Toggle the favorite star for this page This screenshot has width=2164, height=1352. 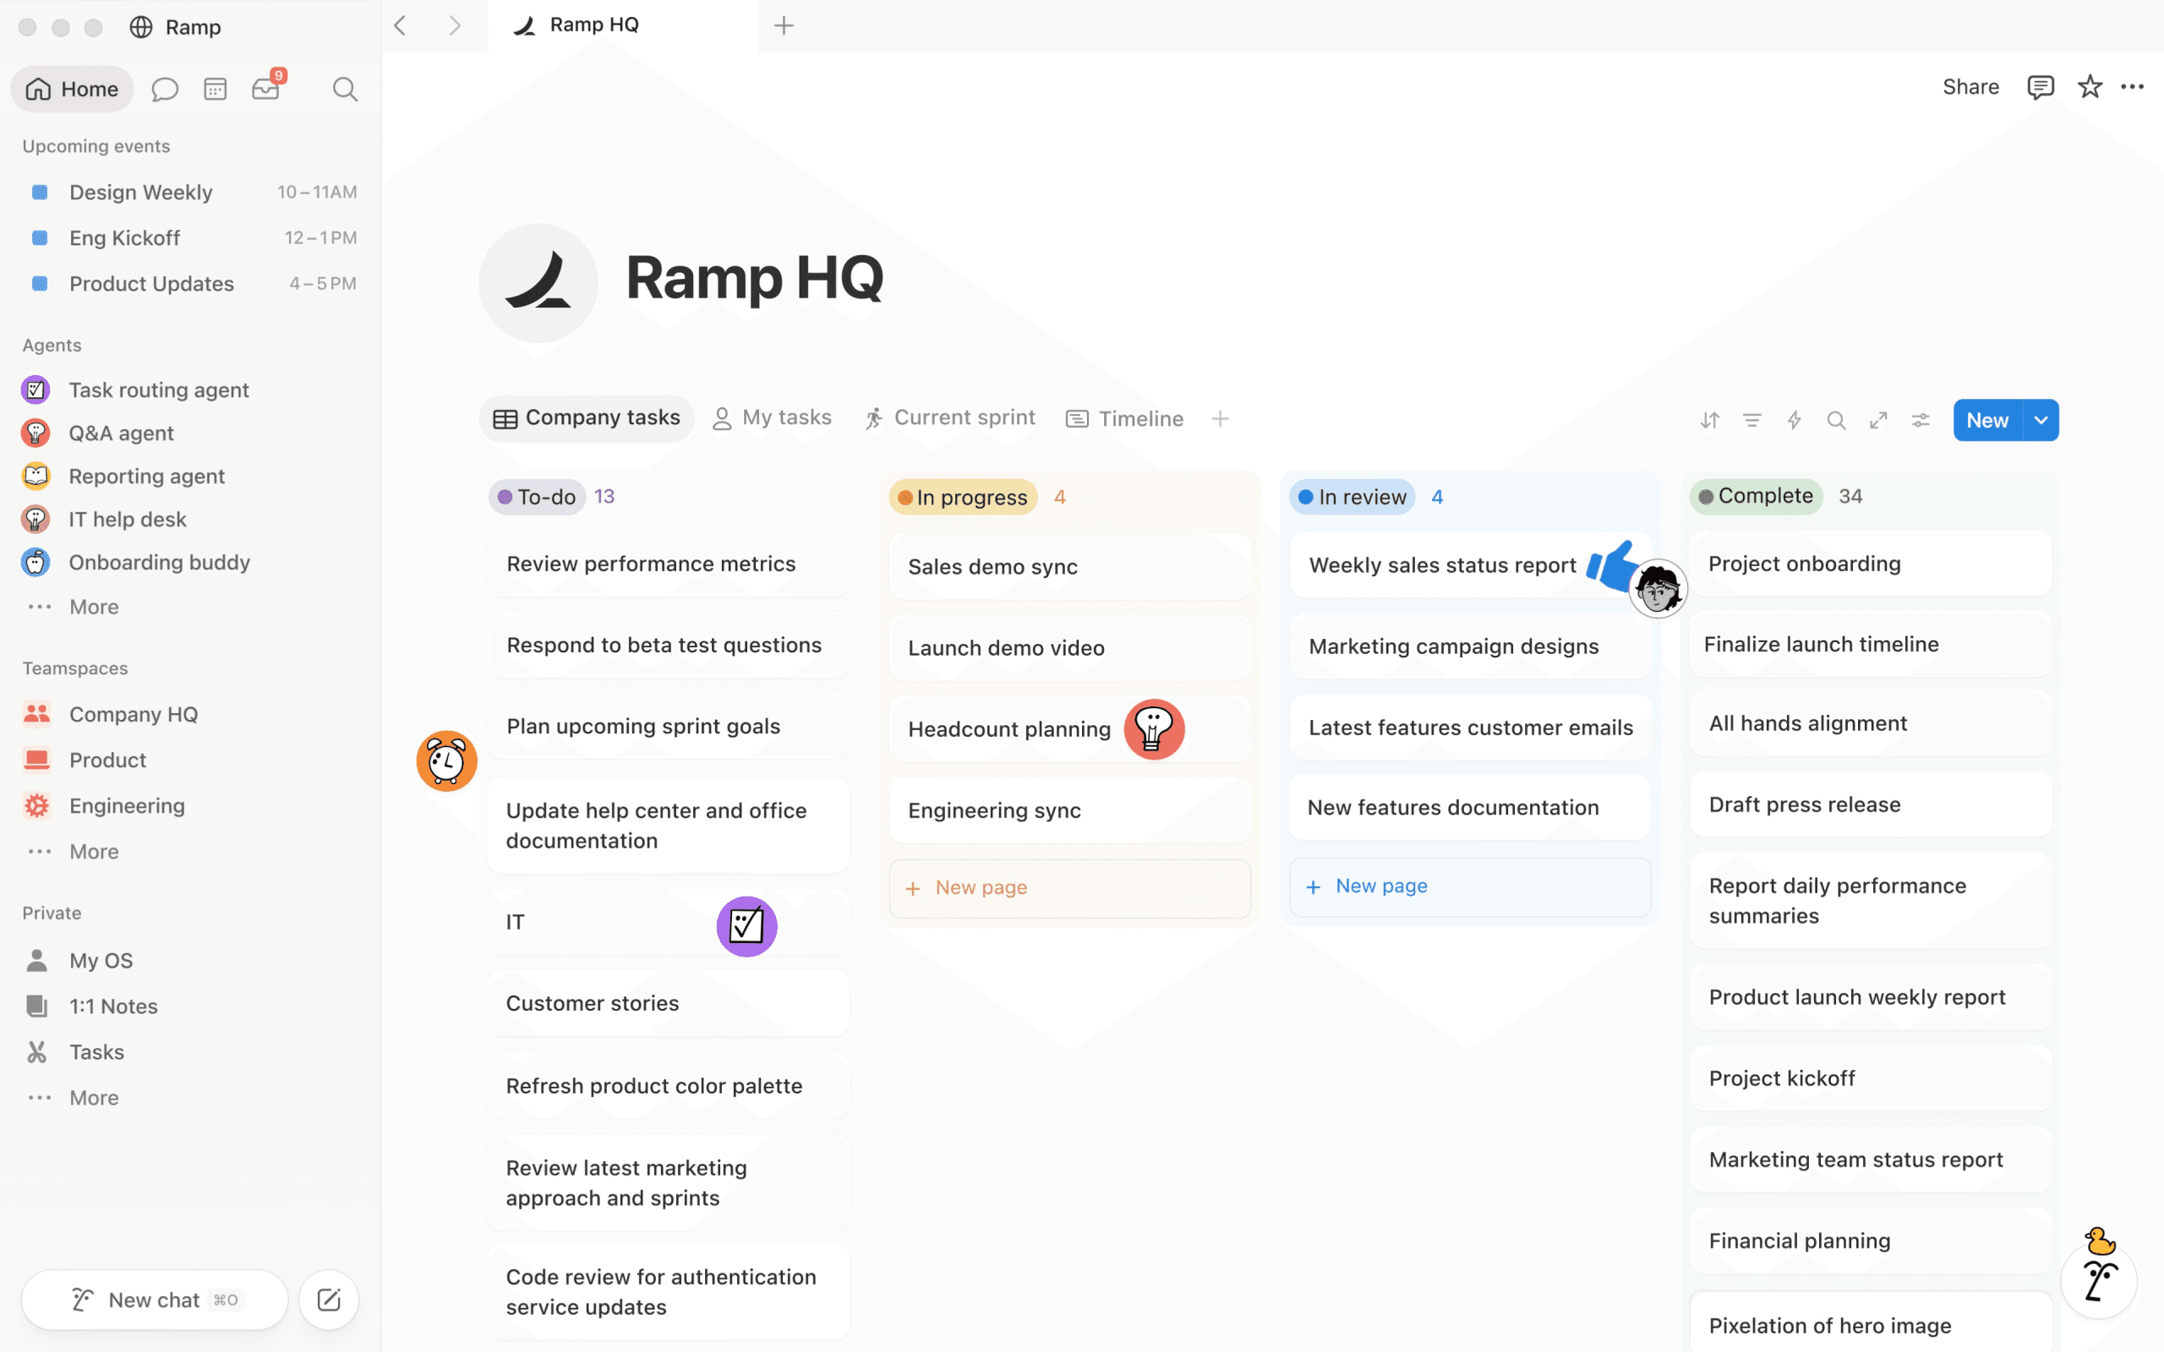[x=2090, y=87]
